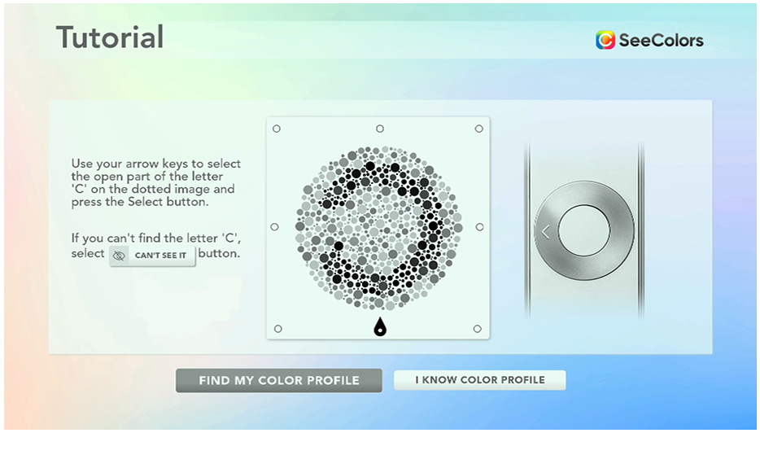Choose the left-middle direction circle
760x468 pixels.
(x=274, y=227)
